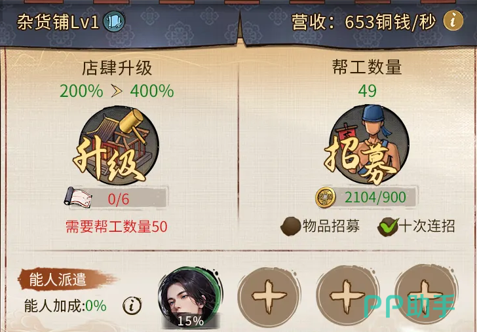This screenshot has height=332, width=477.
Task: Open the revenue info icon next to 铜钱/秒
Action: coord(453,21)
